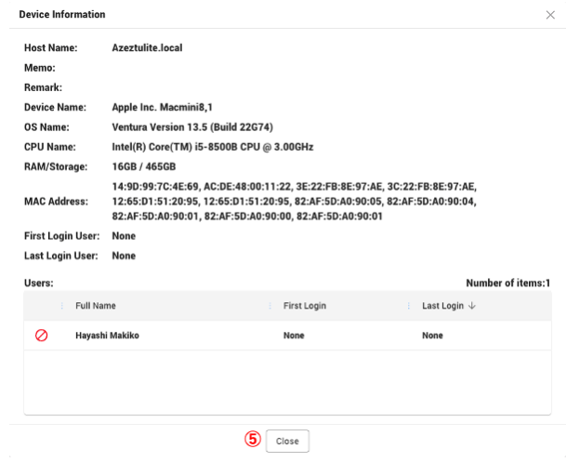This screenshot has height=462, width=566.
Task: Click the column handle before Last Login
Action: 410,306
